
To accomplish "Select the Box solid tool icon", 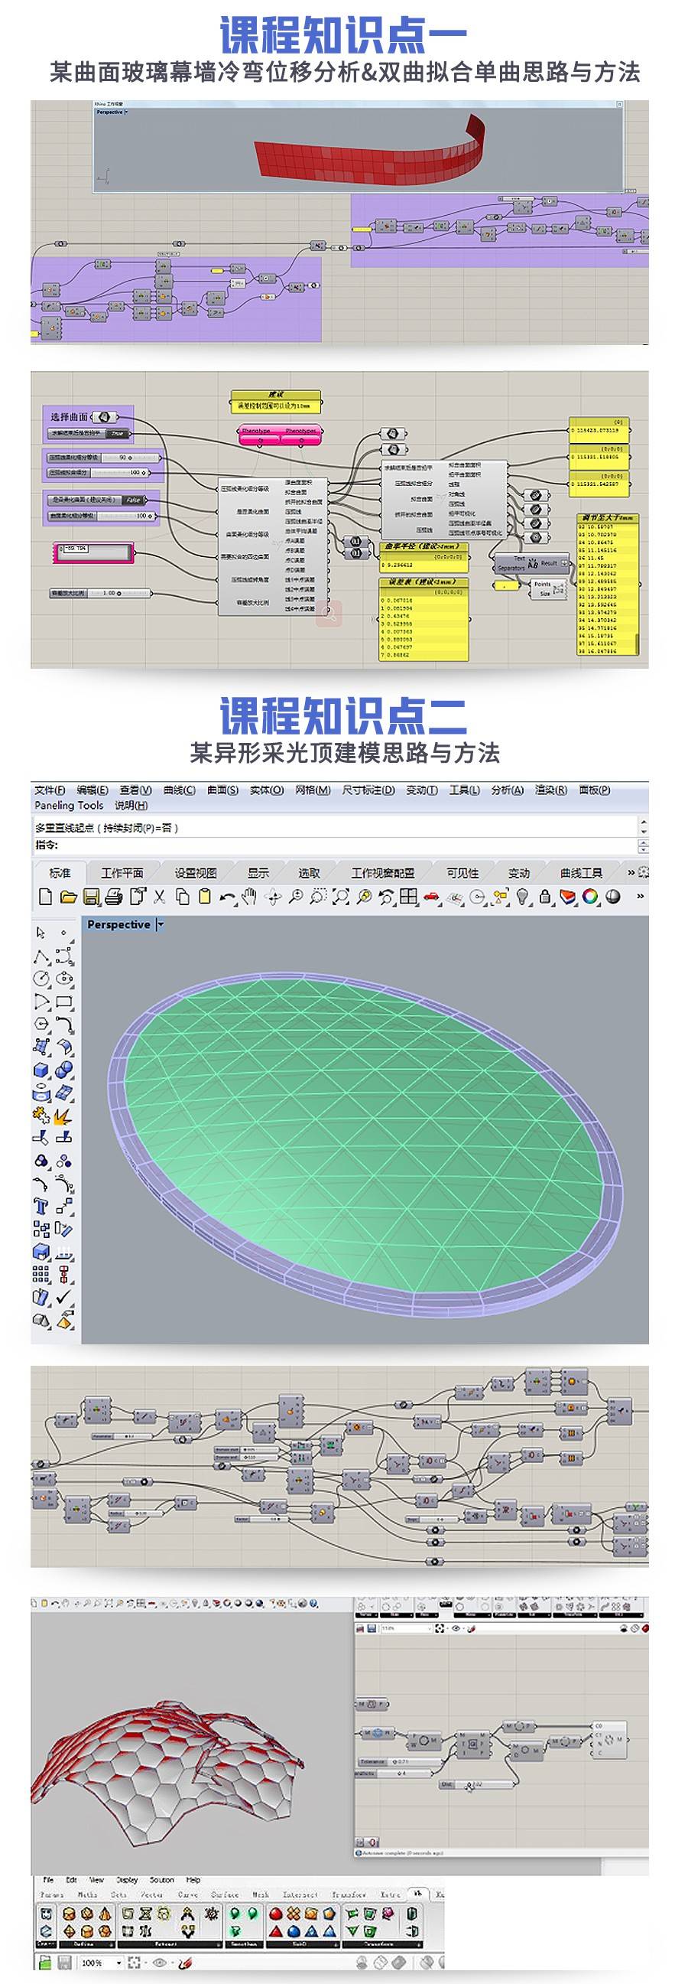I will coord(41,1070).
